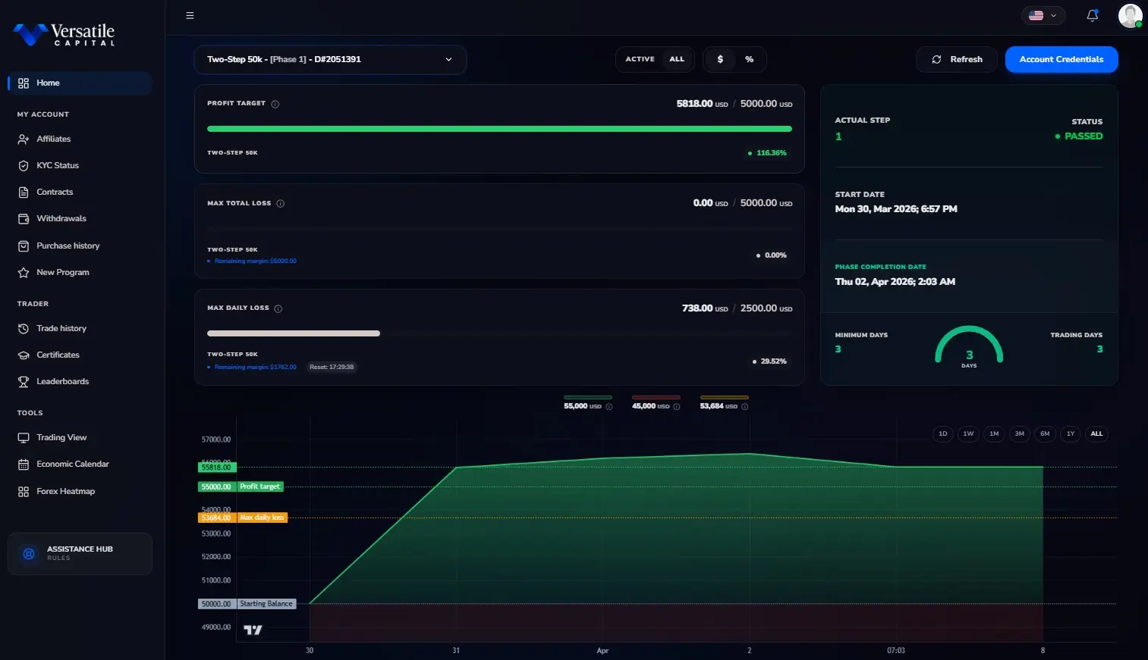Screen dimensions: 1148x660
Task: Click info icon next to 53,684 USD legend
Action: [x=745, y=407]
